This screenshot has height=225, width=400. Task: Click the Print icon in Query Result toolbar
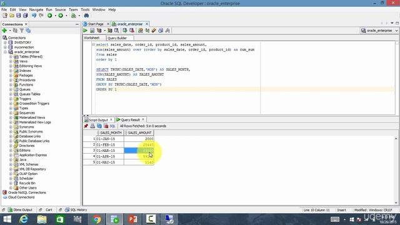point(92,126)
